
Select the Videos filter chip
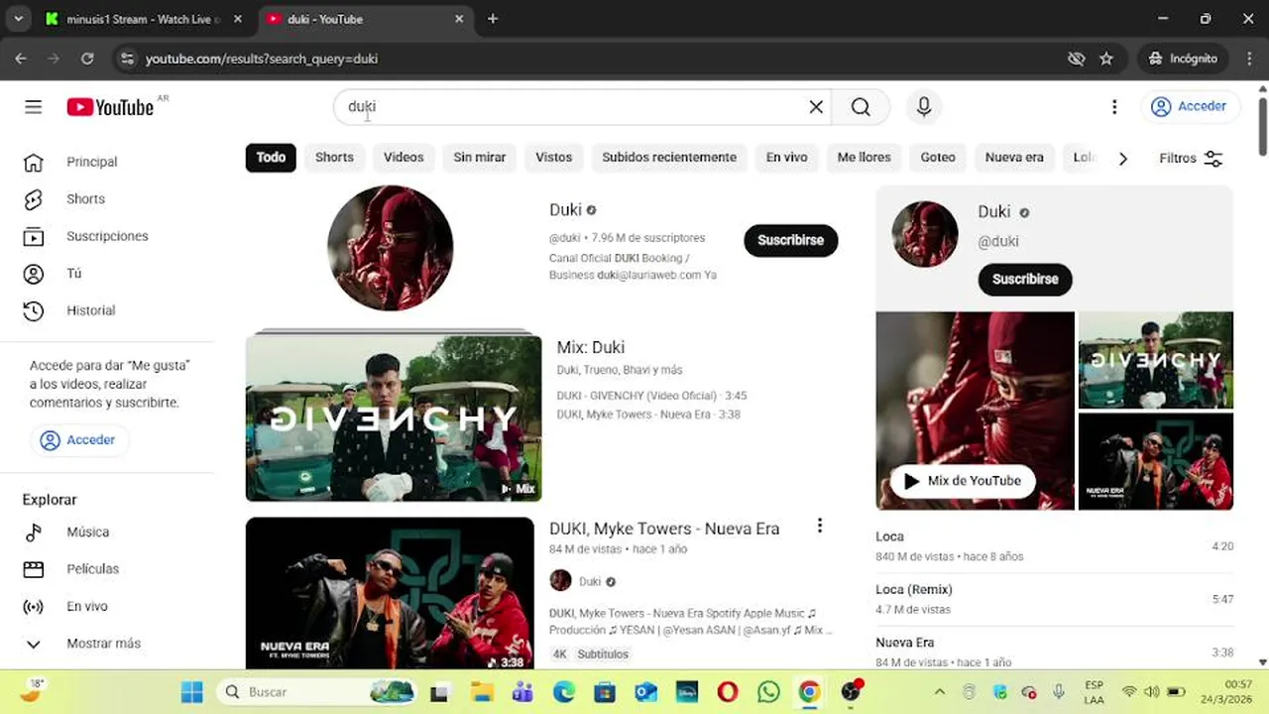click(x=404, y=158)
